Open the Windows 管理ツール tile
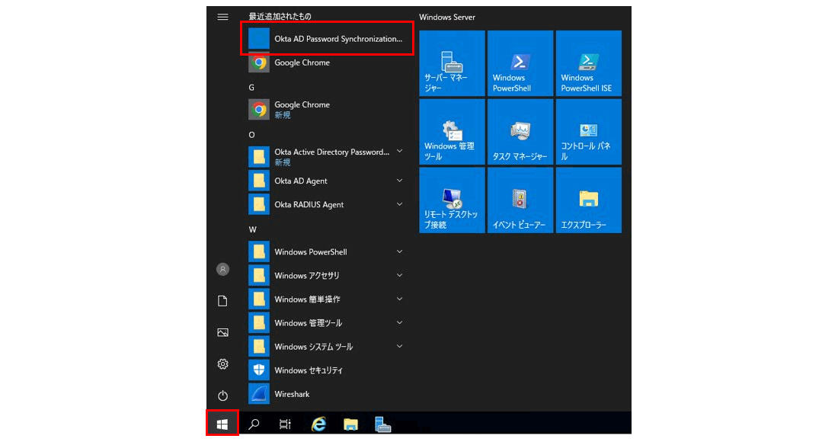This screenshot has height=442, width=838. tap(452, 132)
